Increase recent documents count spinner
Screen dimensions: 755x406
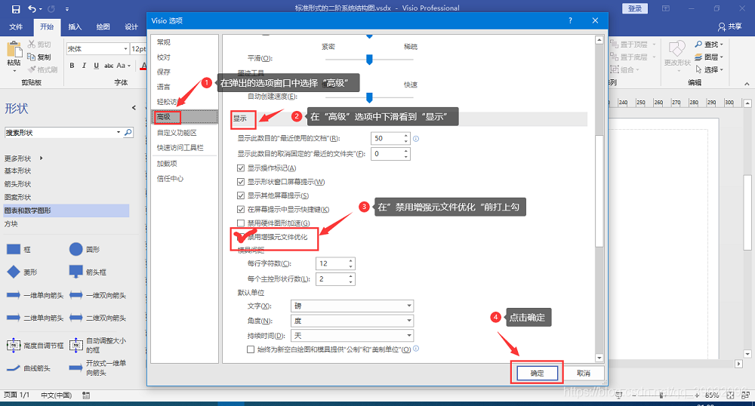point(406,136)
